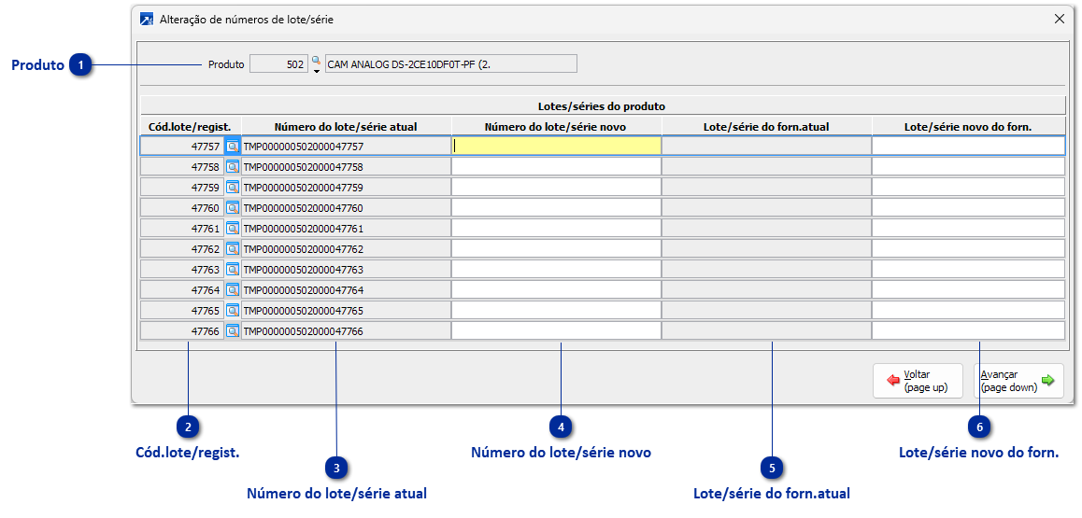Select cell TMP000000502000047759

[346, 188]
